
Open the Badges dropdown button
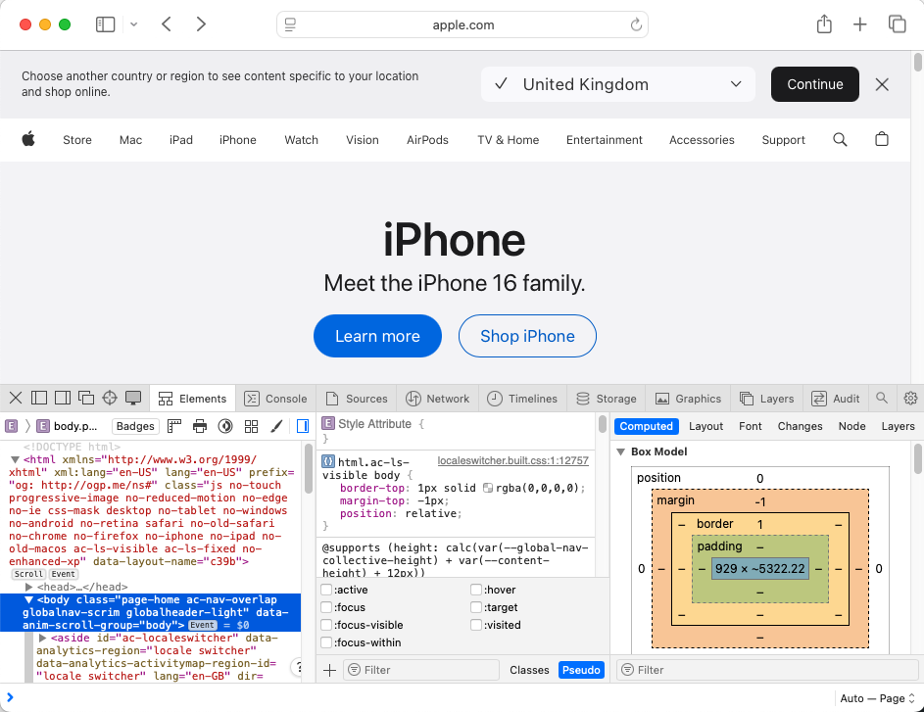point(135,426)
